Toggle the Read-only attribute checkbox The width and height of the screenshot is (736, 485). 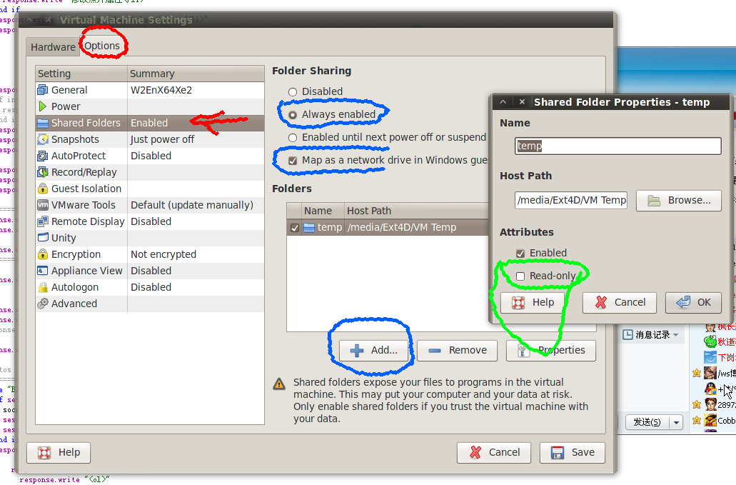click(x=520, y=276)
